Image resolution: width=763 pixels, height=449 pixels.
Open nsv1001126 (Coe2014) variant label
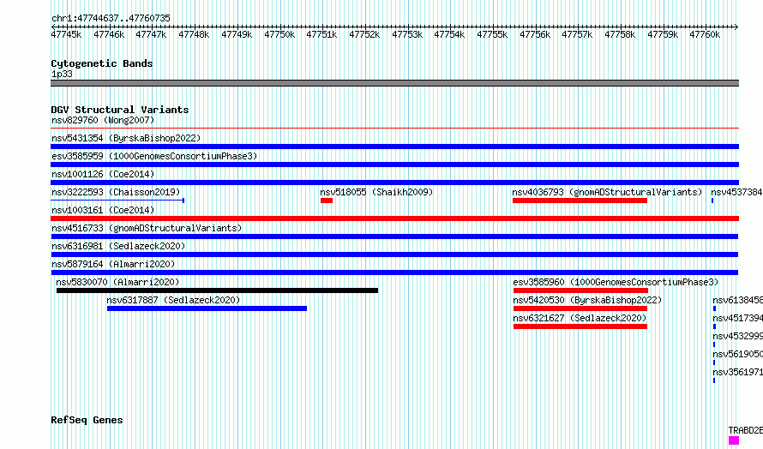pos(103,174)
